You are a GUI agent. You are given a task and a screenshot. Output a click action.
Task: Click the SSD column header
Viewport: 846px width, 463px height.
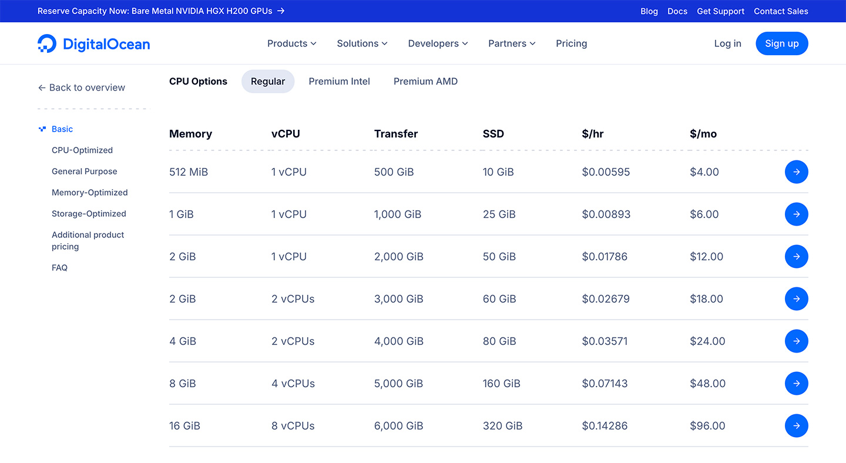[493, 134]
